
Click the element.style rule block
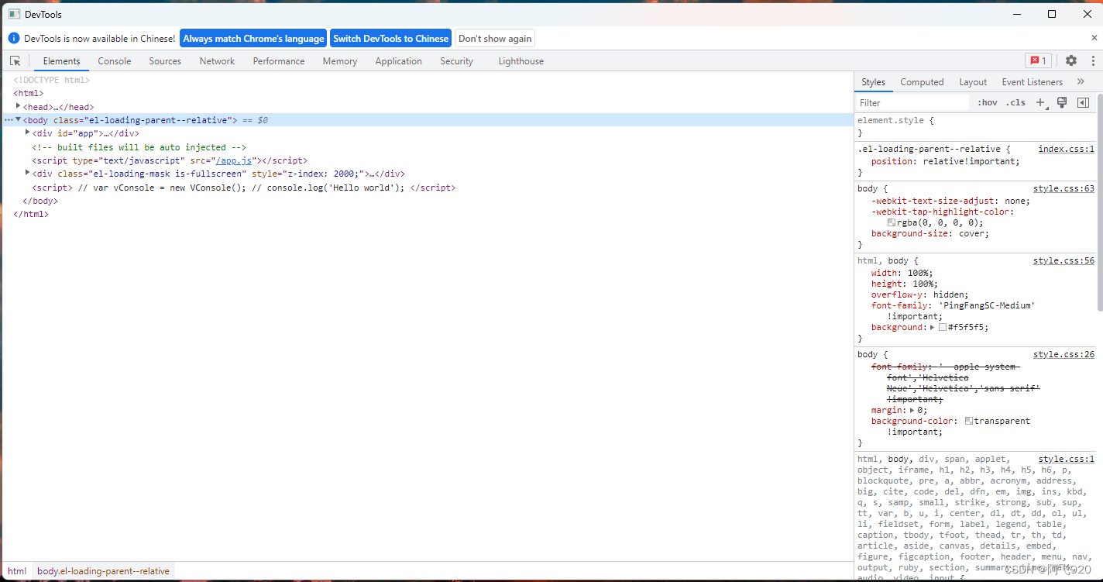(x=975, y=126)
